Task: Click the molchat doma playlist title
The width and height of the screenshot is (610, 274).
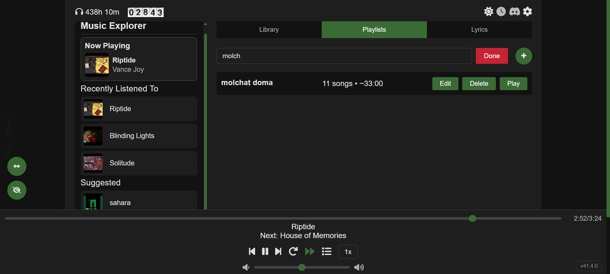Action: tap(247, 83)
